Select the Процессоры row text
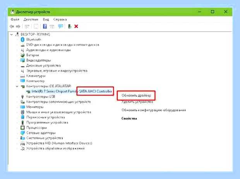The image size is (240, 179). pos(37,128)
